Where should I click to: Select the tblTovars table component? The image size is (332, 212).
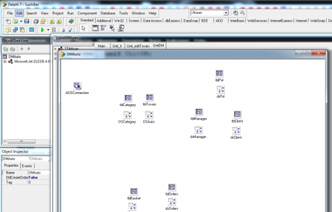[149, 97]
